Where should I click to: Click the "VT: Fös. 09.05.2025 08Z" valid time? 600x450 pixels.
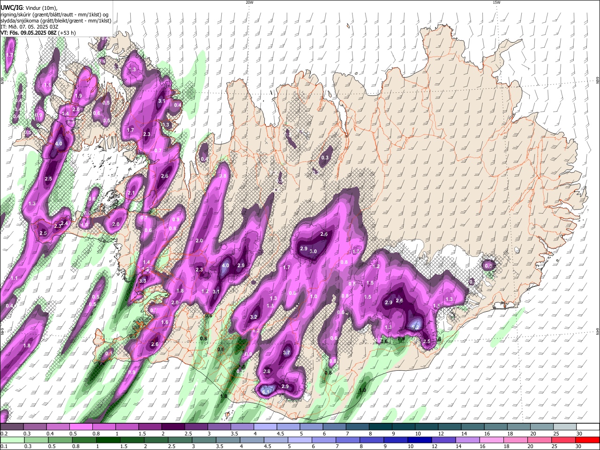tap(28, 33)
